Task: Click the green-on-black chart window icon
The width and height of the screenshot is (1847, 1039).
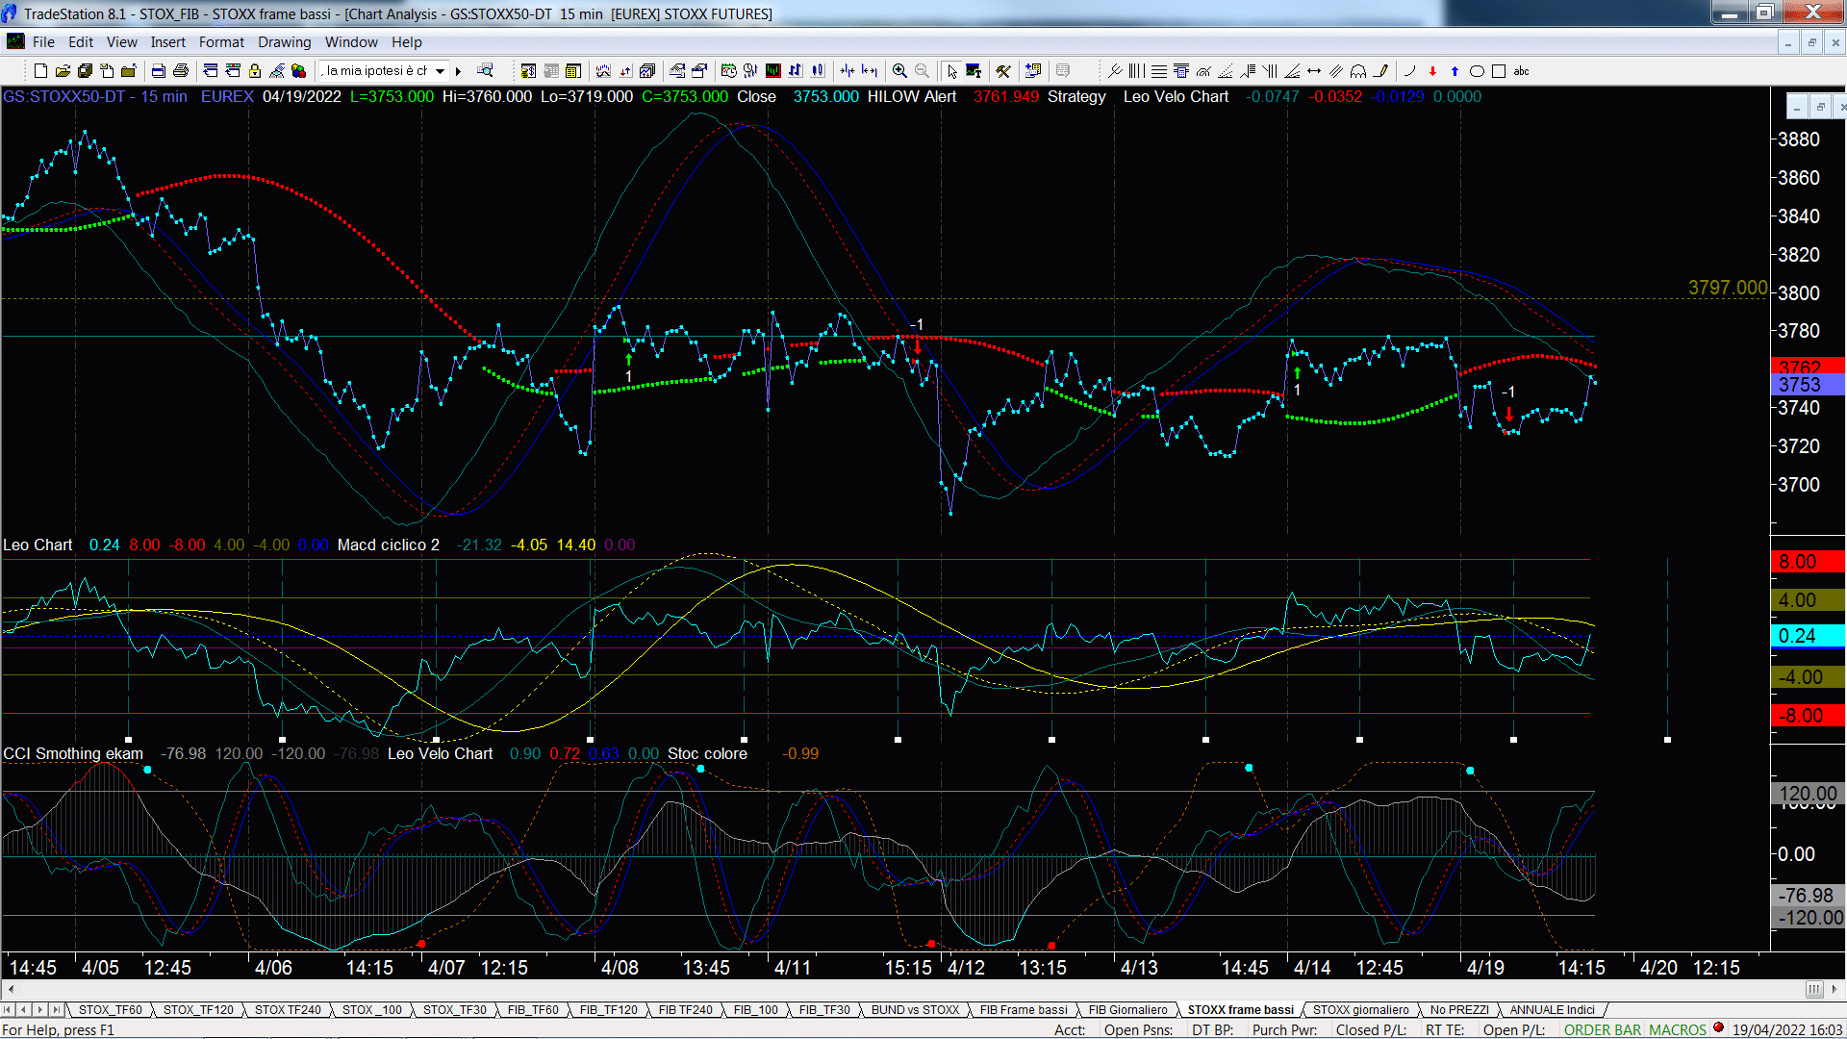Action: pyautogui.click(x=773, y=71)
